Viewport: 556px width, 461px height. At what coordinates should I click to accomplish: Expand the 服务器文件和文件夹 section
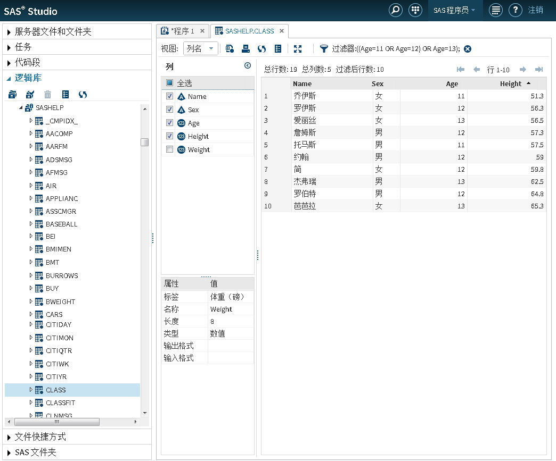pyautogui.click(x=53, y=32)
